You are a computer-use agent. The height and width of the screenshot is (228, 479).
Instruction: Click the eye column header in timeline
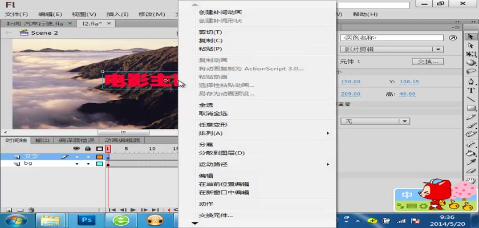point(76,149)
